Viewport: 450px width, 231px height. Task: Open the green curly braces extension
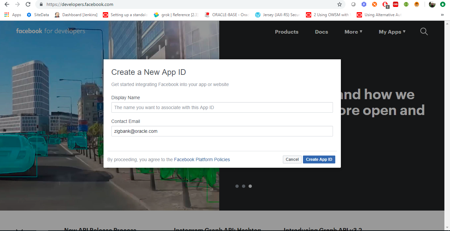tap(406, 4)
